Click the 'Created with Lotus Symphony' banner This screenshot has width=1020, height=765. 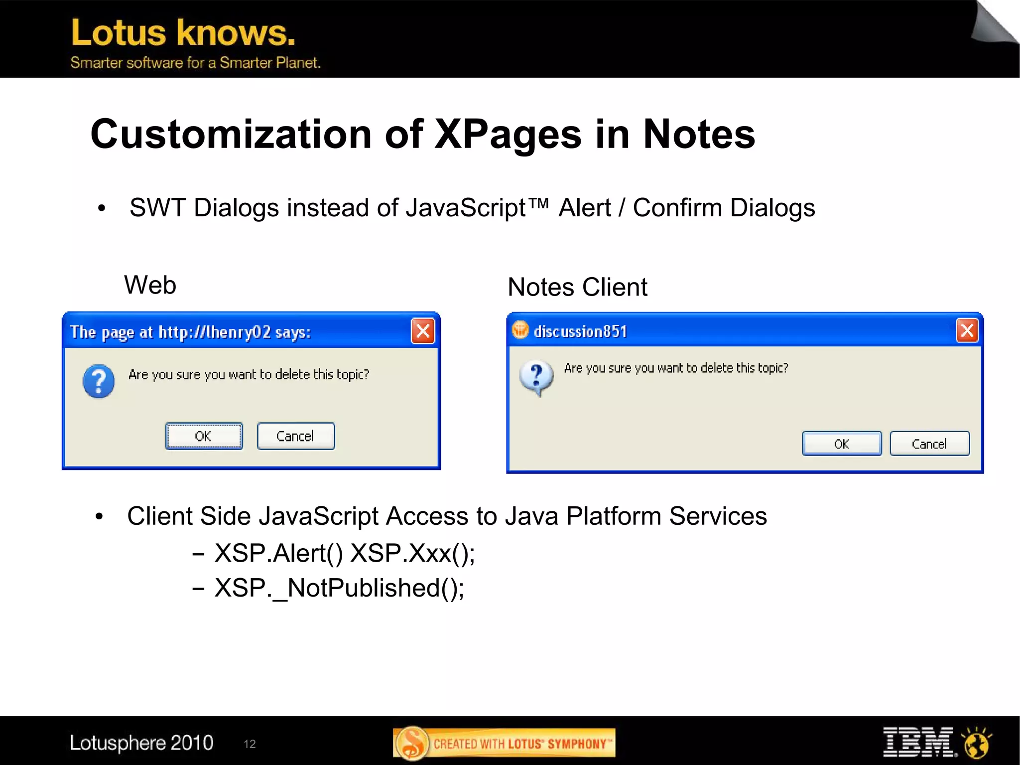pos(505,744)
